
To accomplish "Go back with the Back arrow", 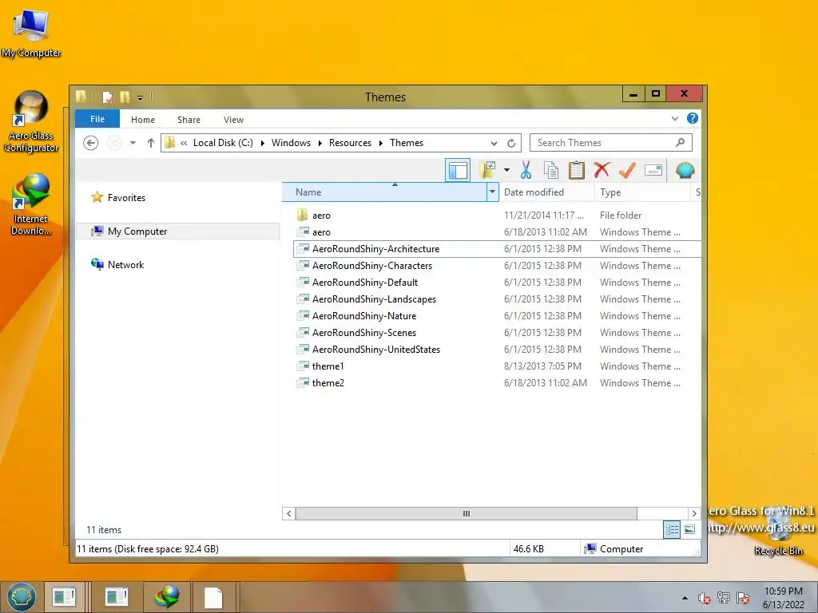I will [x=91, y=143].
